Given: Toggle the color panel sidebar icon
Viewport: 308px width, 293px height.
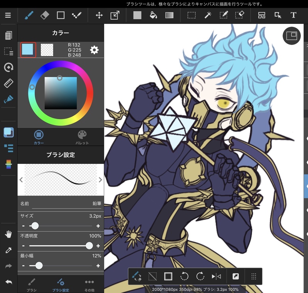Looking at the screenshot, I should tap(8, 132).
